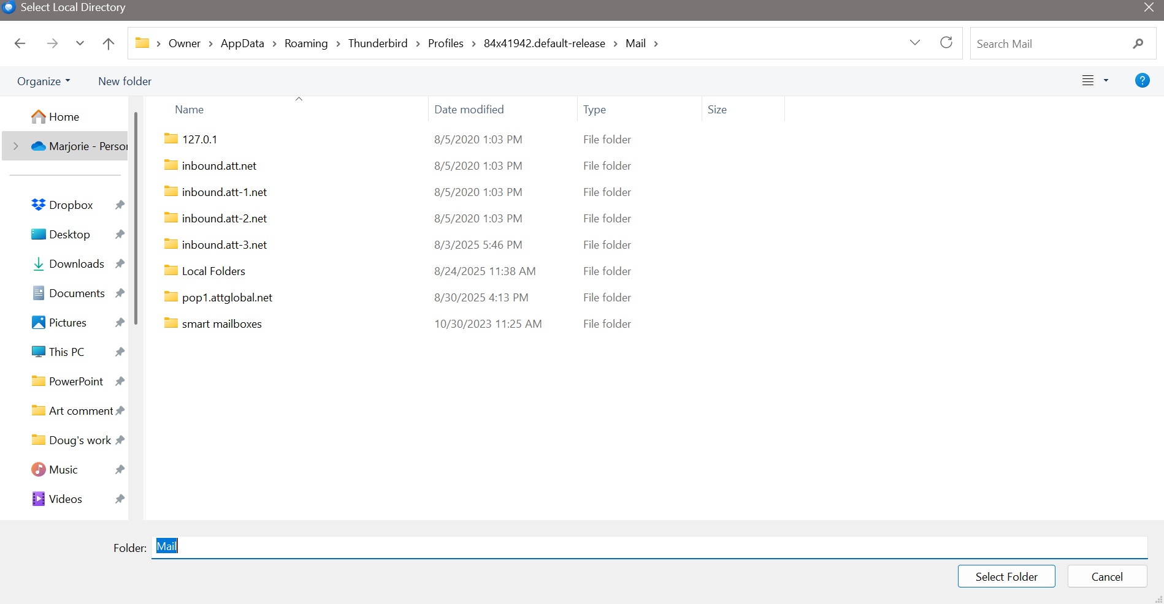This screenshot has width=1164, height=604.
Task: Click 8/3/2025 5:46 PM date cell
Action: tap(478, 244)
